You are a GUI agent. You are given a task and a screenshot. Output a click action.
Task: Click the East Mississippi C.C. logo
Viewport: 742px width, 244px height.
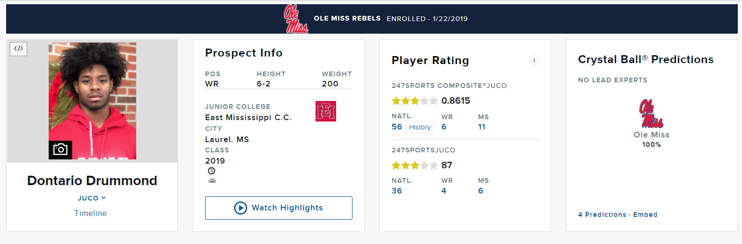click(x=326, y=111)
